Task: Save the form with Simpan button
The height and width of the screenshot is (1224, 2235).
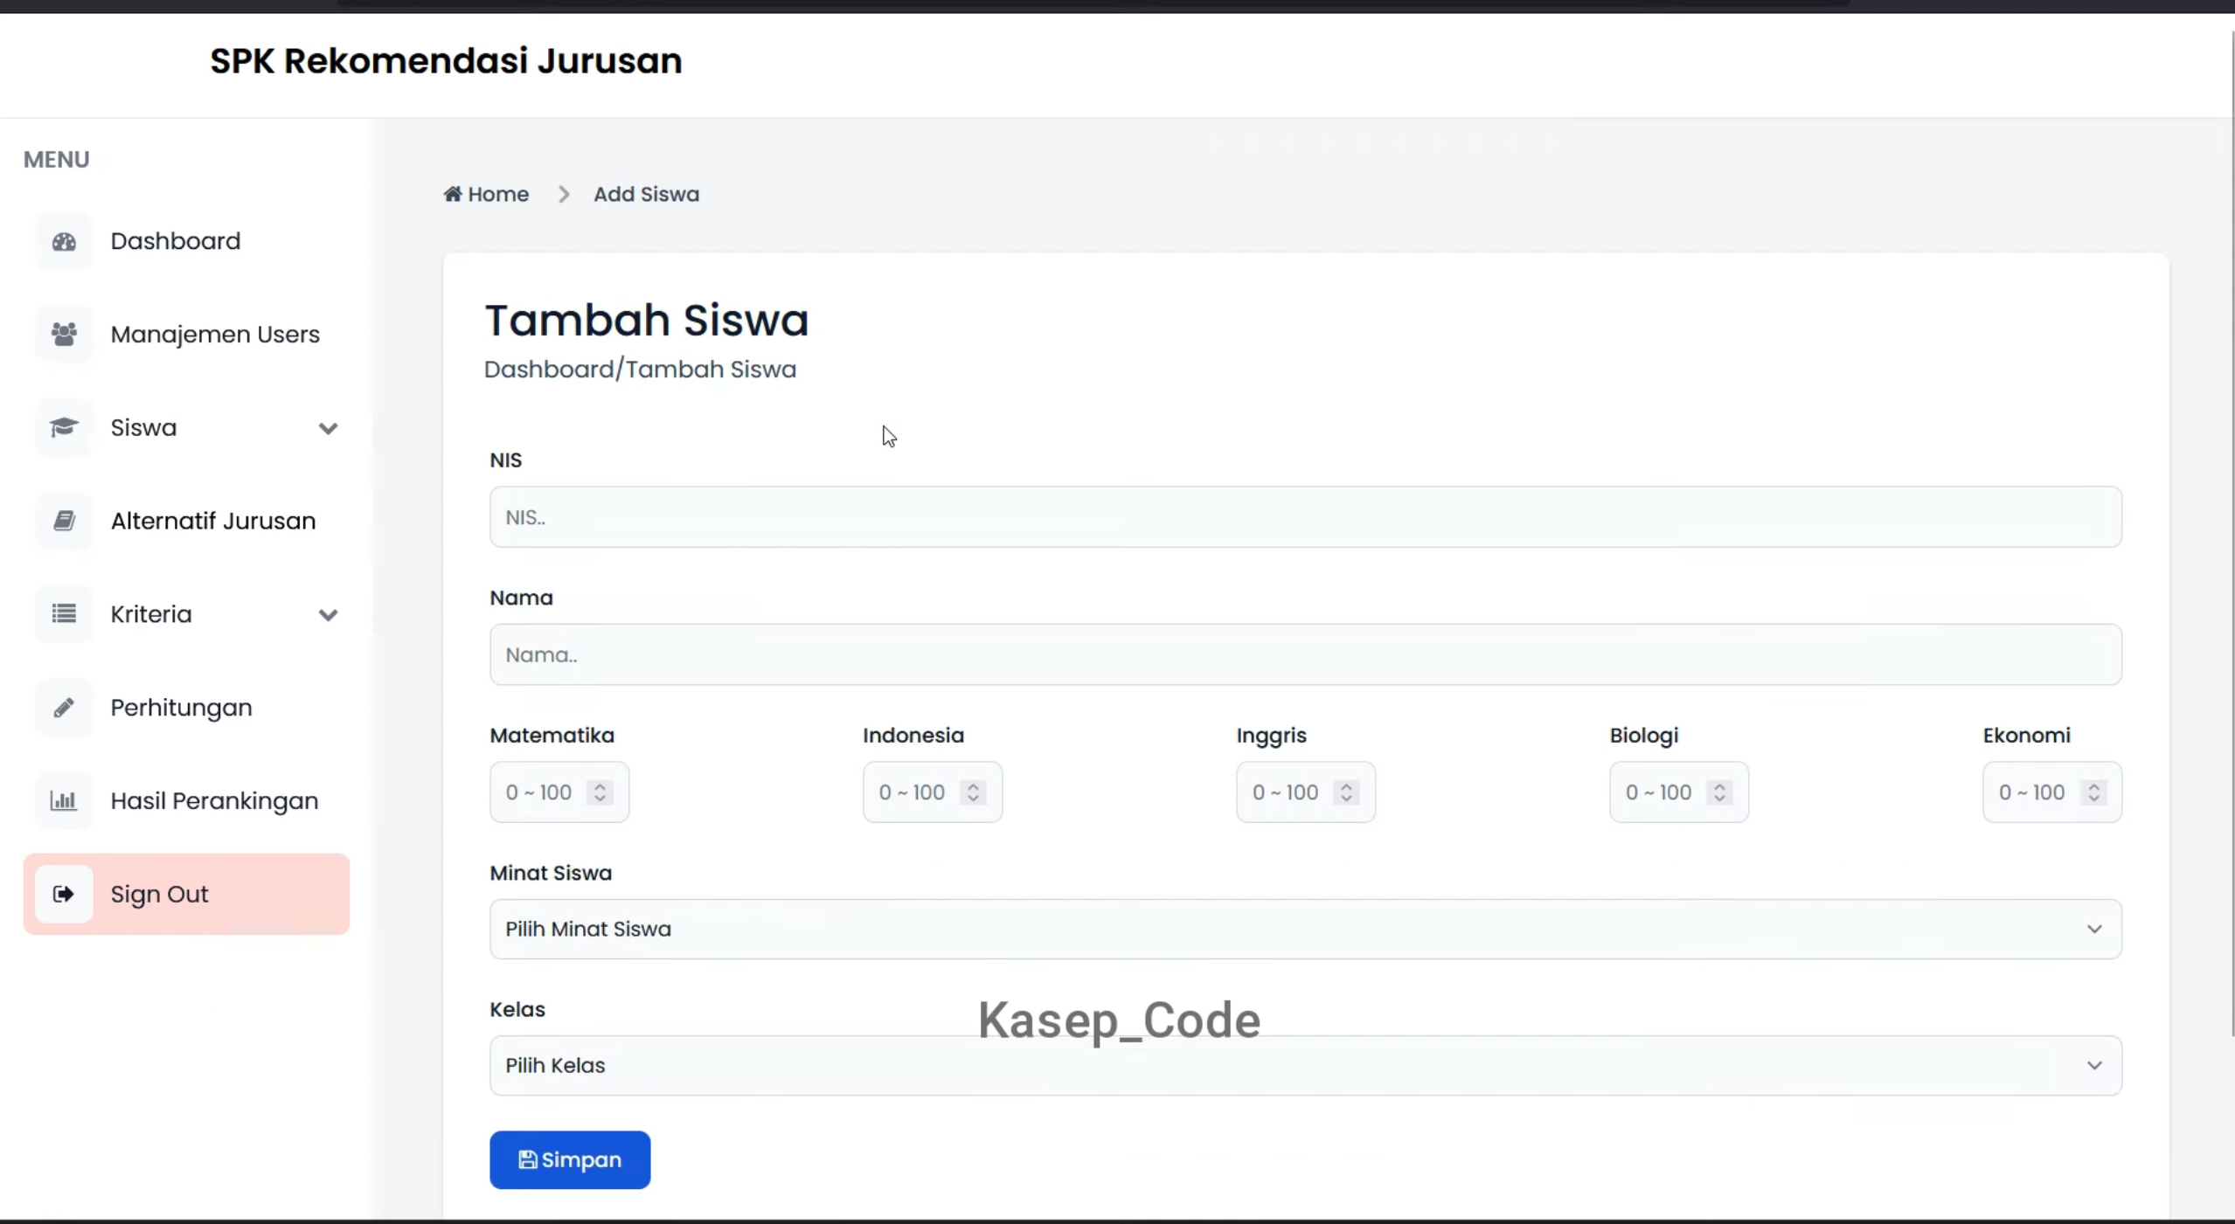Action: tap(570, 1160)
